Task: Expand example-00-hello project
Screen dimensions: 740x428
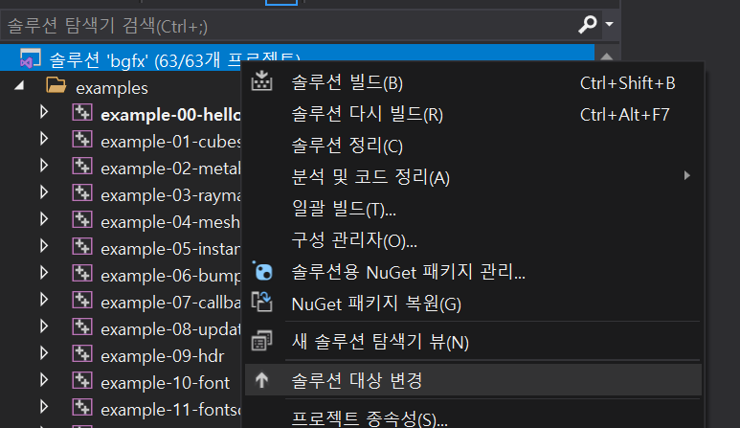Action: click(x=44, y=112)
